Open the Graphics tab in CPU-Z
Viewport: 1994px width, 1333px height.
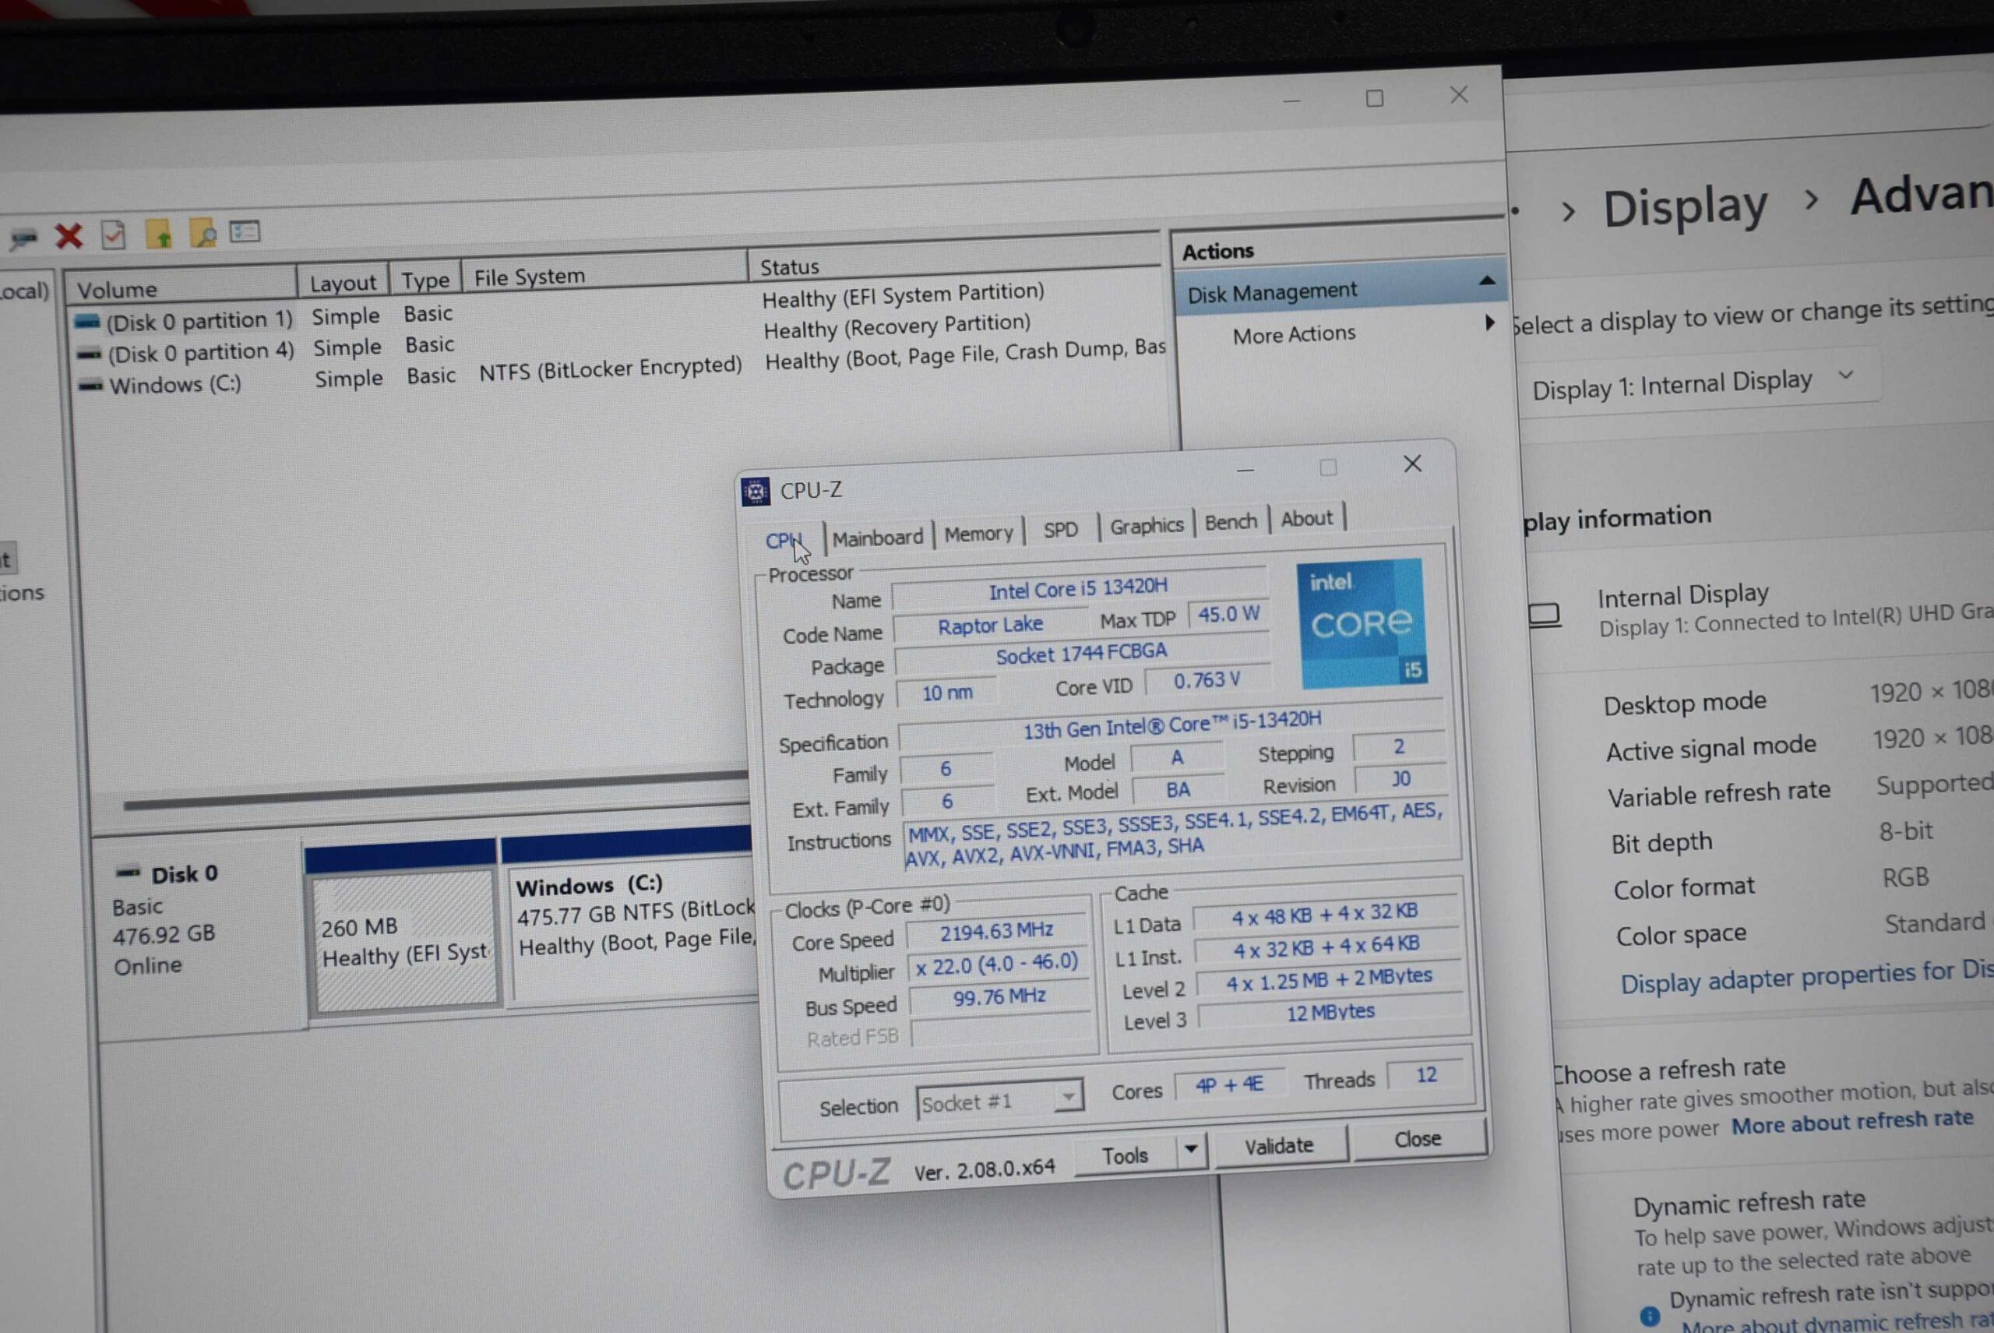[1146, 525]
